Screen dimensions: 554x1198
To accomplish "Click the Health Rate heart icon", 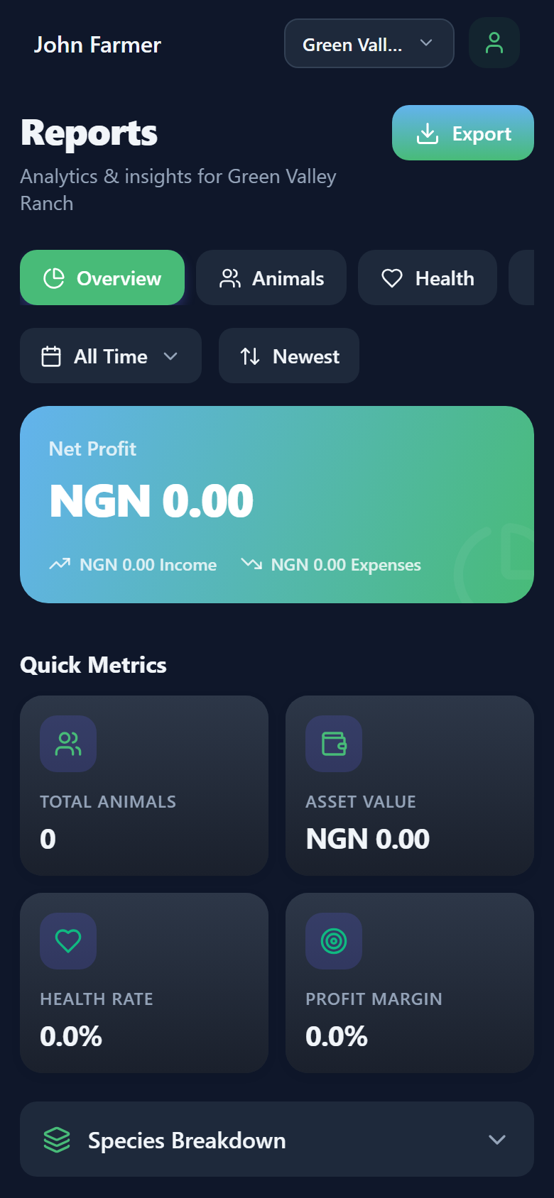I will [68, 941].
